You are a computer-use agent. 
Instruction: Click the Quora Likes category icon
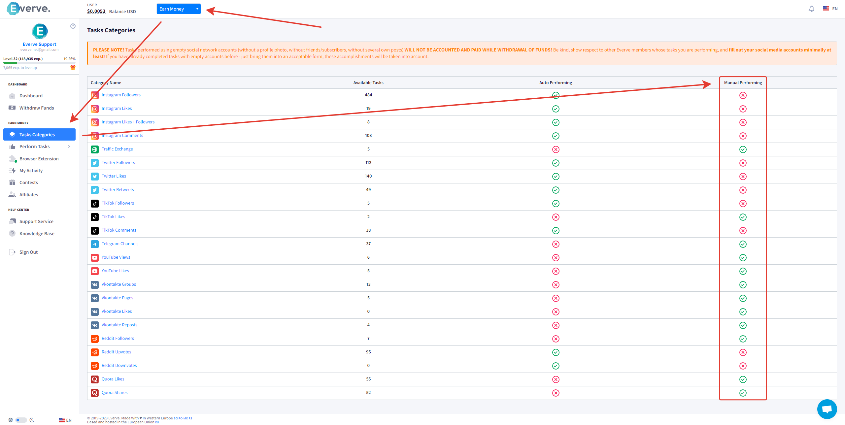(95, 379)
